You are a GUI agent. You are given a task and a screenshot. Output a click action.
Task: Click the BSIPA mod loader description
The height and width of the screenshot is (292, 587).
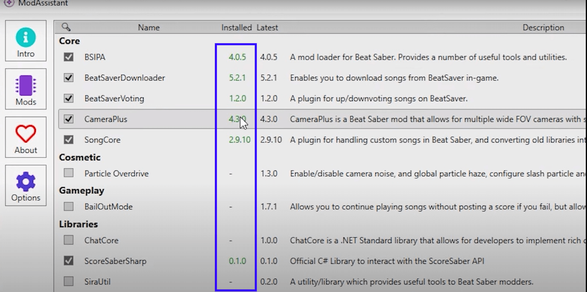428,57
